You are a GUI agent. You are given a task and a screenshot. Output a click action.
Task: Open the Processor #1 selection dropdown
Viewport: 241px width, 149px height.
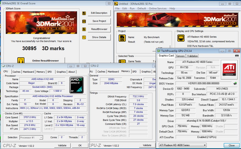click(x=31, y=138)
